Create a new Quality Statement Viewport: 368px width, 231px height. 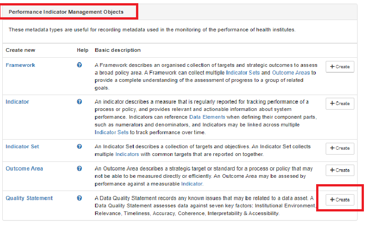click(340, 200)
